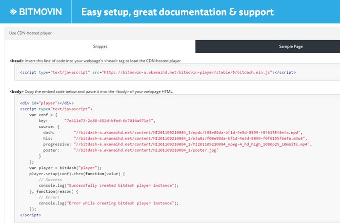This screenshot has height=223, width=340.
Task: Click the poster.jpg URL line
Action: pos(146,150)
